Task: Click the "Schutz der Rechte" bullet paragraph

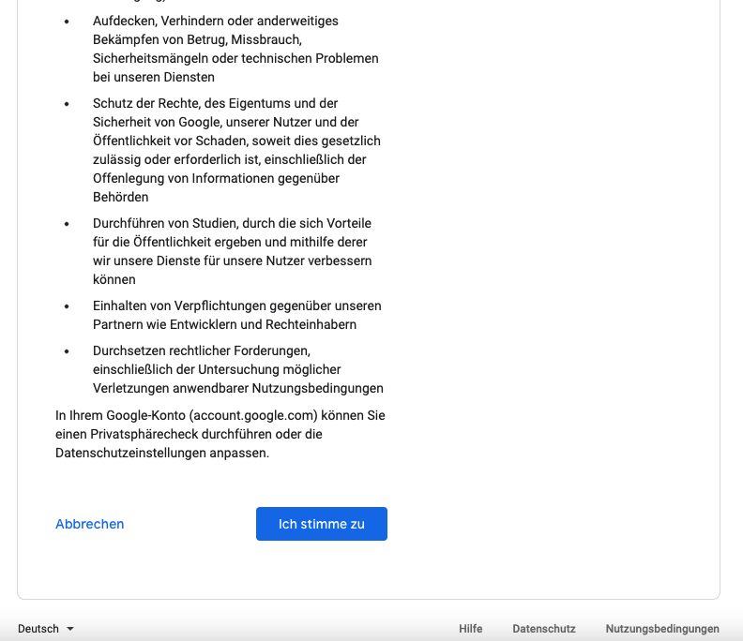Action: [x=235, y=150]
